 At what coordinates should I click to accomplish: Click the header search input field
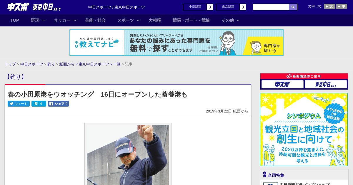271,7
